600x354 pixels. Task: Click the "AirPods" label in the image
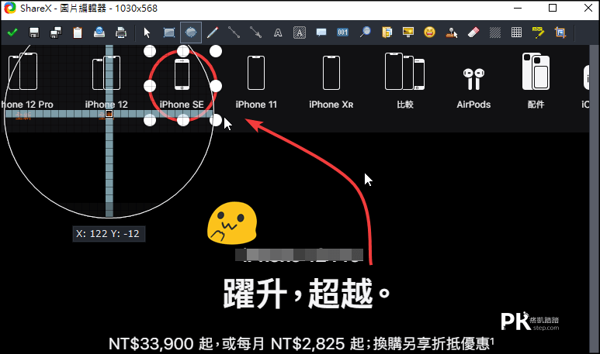473,105
